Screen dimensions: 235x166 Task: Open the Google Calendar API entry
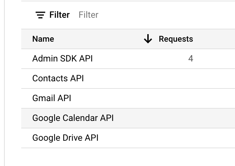point(73,118)
